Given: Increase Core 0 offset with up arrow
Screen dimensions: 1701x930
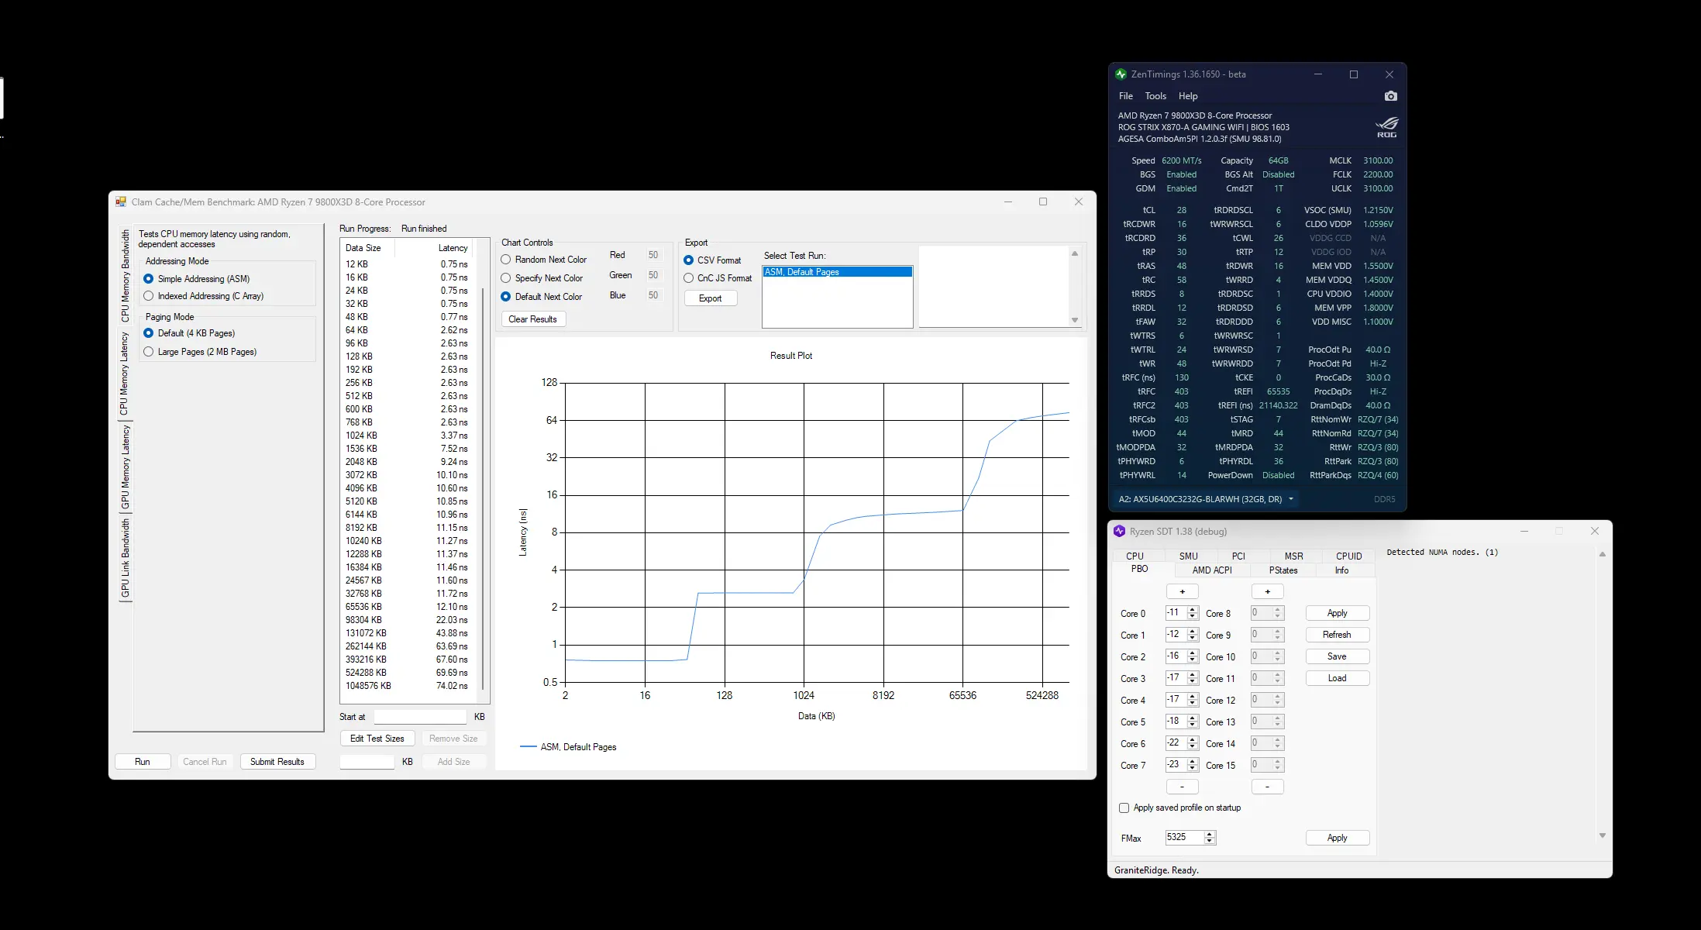Looking at the screenshot, I should [1193, 610].
